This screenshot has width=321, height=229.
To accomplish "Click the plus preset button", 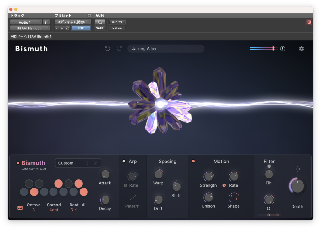I will pyautogui.click(x=62, y=29).
